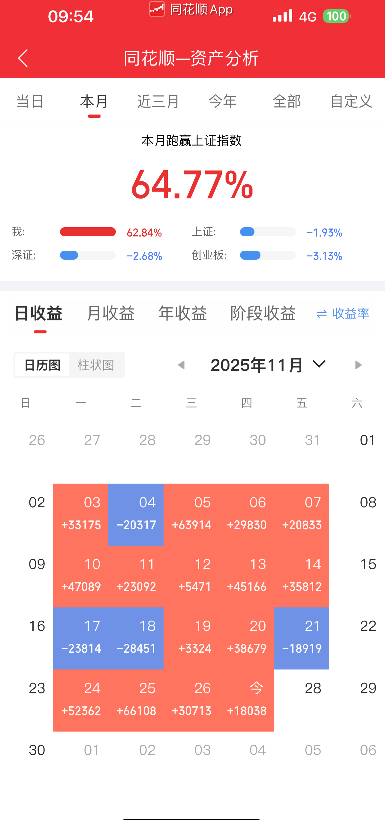The height and width of the screenshot is (820, 385).
Task: Open the 阶段收益 tab
Action: point(263,313)
